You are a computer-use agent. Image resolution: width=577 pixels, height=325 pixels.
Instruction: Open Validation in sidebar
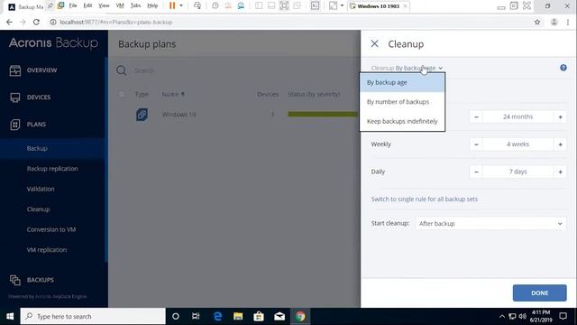(x=41, y=189)
